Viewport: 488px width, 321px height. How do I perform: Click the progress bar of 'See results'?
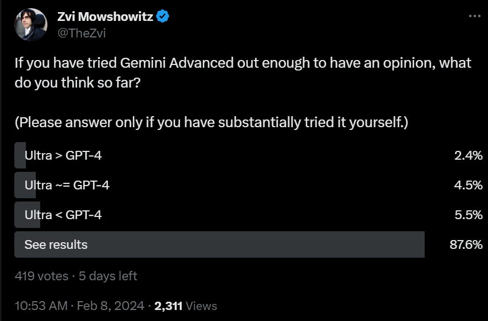220,244
